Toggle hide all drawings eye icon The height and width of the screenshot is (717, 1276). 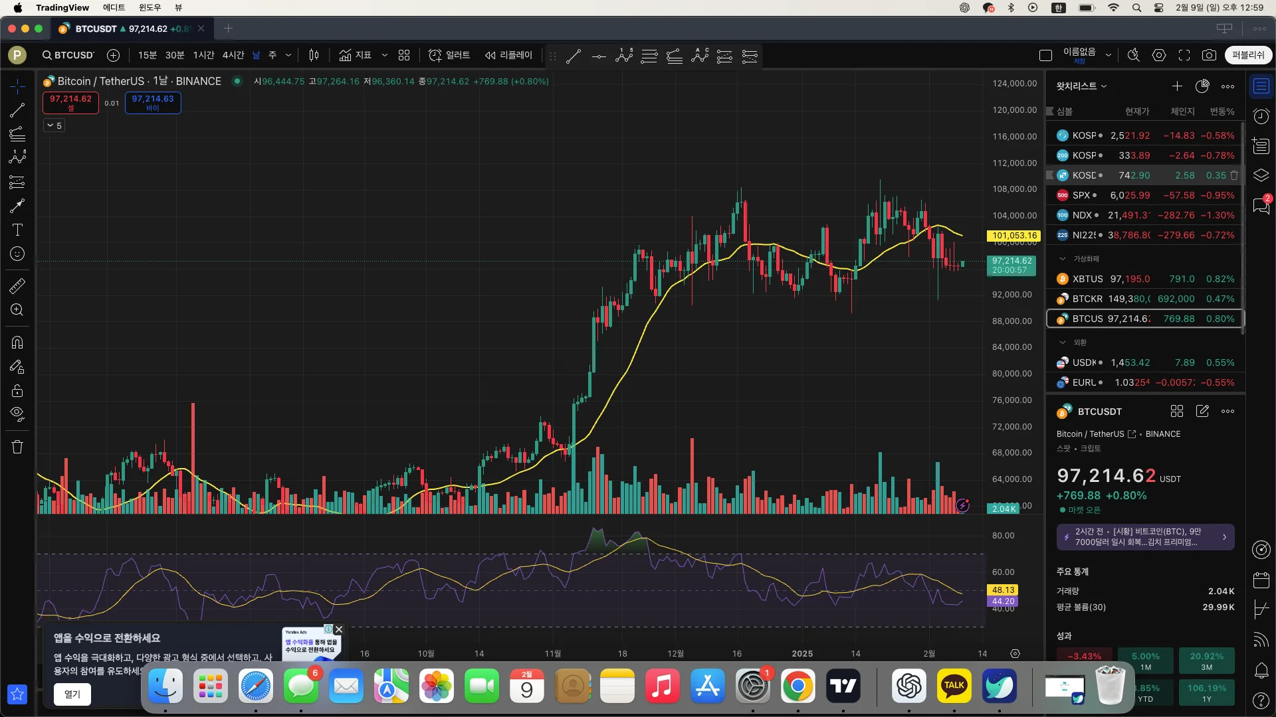(x=17, y=414)
